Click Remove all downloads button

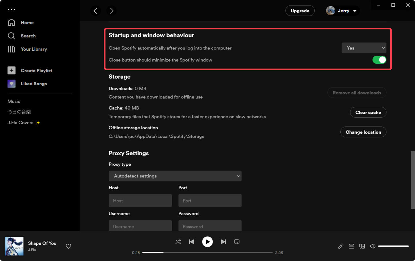[x=357, y=93]
